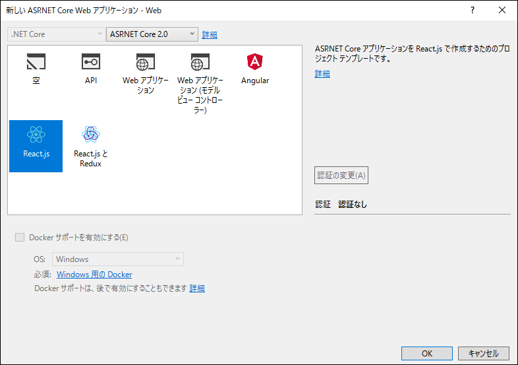Expand the OS Windows dropdown
This screenshot has width=518, height=365.
click(x=117, y=259)
